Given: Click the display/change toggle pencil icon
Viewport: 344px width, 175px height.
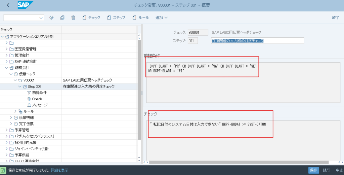Looking at the screenshot, I should click(x=51, y=17).
